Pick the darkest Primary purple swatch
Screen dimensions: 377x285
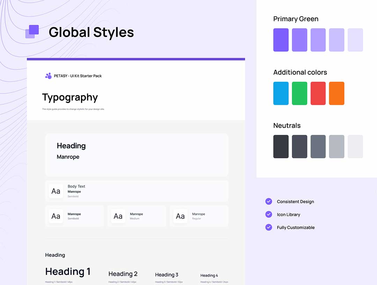click(x=281, y=40)
